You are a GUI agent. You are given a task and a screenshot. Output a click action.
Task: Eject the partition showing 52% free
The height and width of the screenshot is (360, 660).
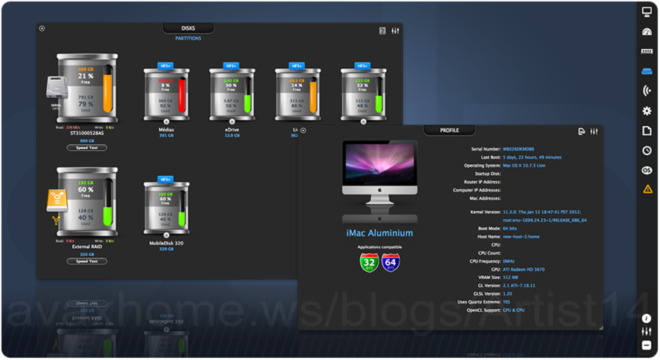tap(363, 122)
